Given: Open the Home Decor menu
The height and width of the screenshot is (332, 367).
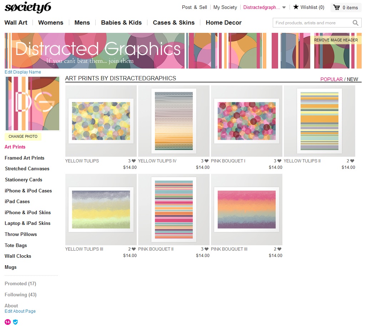Looking at the screenshot, I should [223, 23].
